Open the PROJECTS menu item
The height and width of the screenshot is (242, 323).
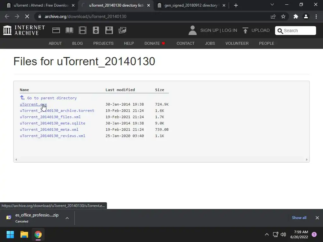coord(103,43)
